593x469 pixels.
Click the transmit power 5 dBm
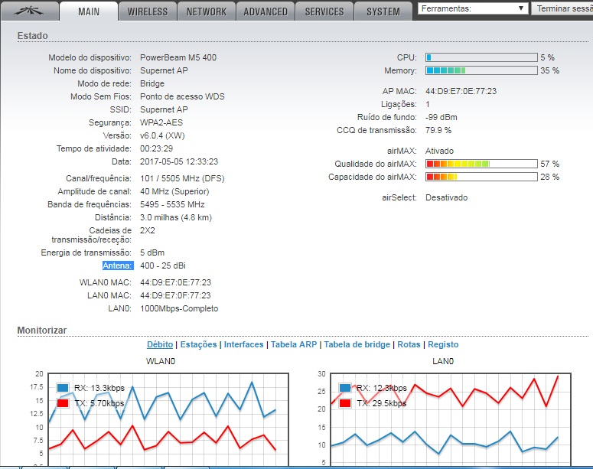(152, 252)
